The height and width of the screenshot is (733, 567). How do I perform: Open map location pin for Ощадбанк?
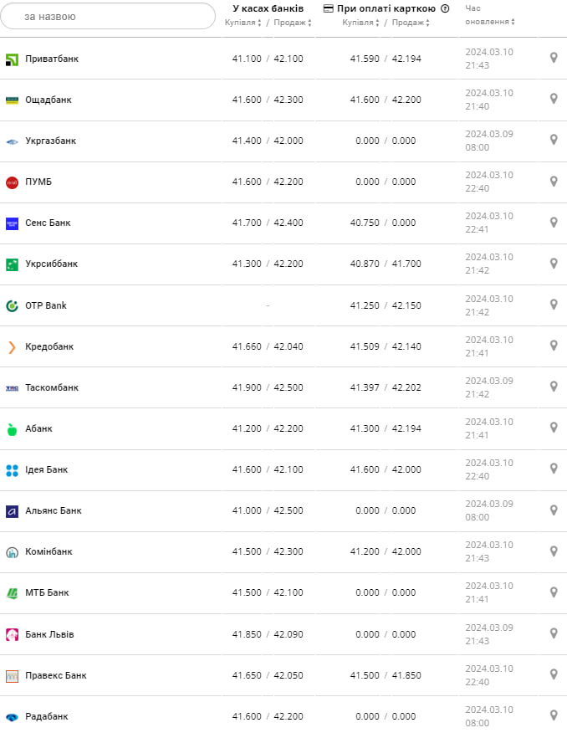[x=553, y=99]
